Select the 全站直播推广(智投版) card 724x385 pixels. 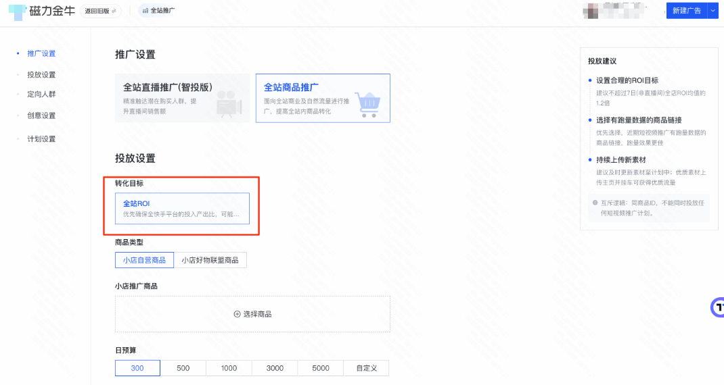(x=182, y=98)
